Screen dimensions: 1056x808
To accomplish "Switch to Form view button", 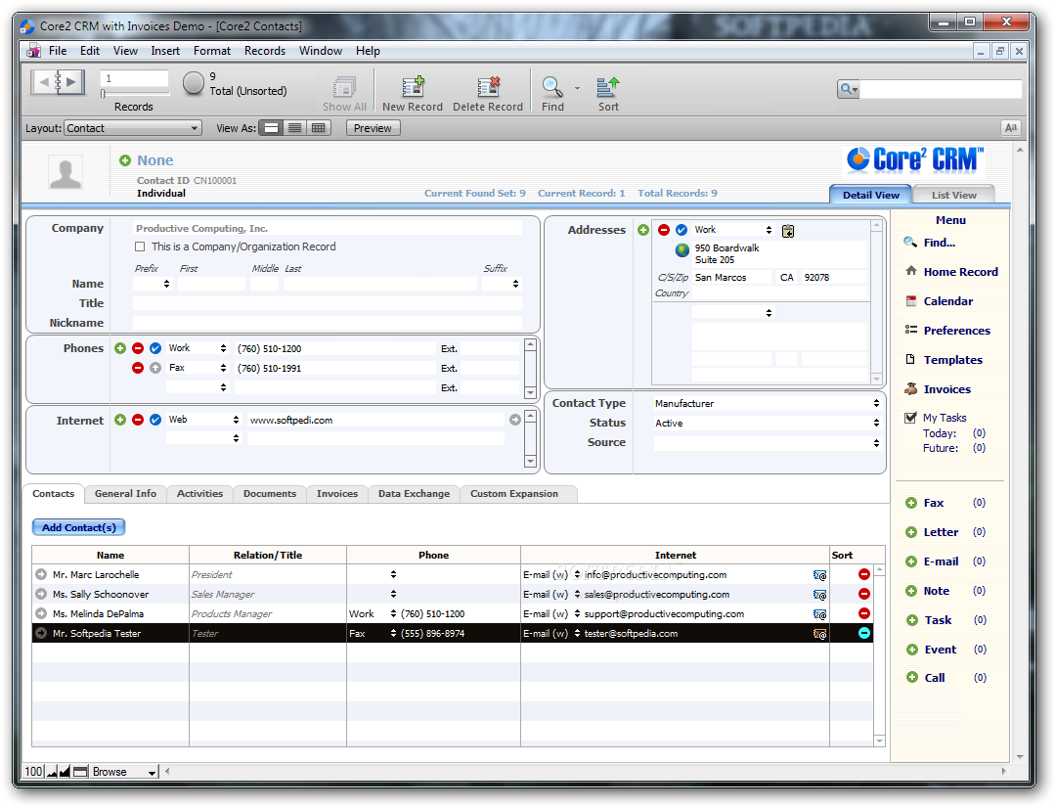I will [272, 128].
